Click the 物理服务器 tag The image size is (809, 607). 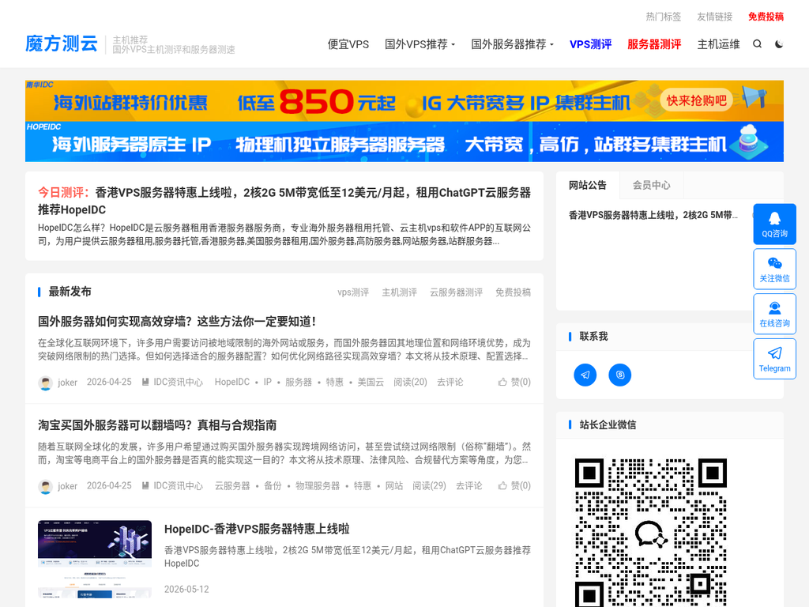tap(318, 486)
